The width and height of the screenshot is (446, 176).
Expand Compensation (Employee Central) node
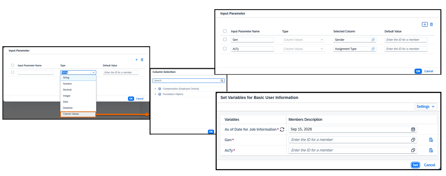point(155,89)
